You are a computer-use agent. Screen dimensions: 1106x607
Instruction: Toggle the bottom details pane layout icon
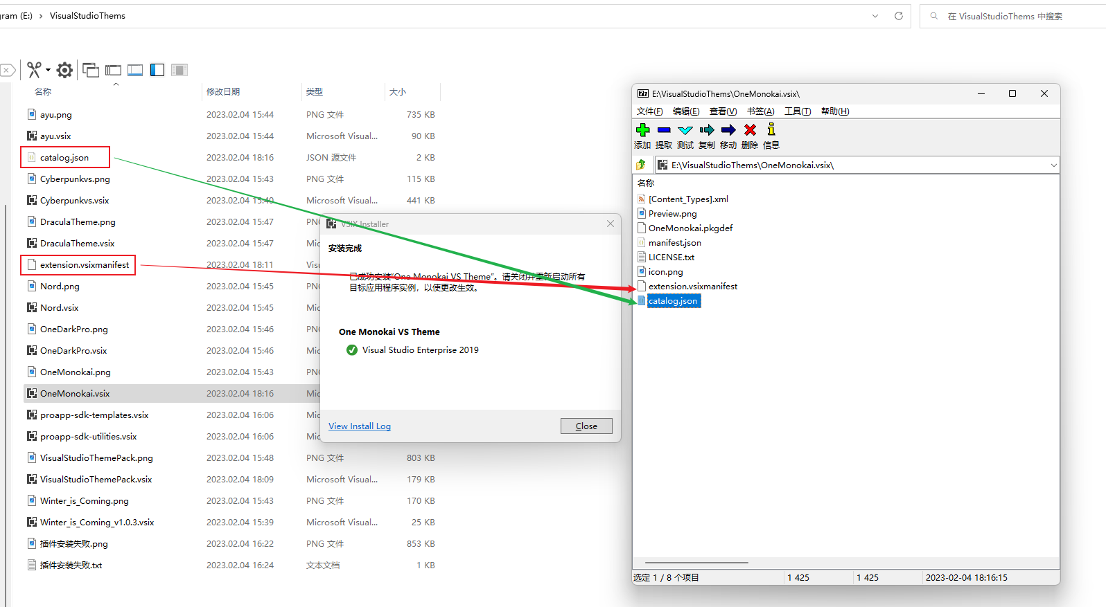pyautogui.click(x=135, y=70)
